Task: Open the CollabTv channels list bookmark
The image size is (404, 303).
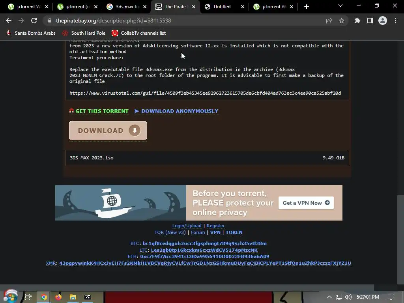Action: point(139,33)
